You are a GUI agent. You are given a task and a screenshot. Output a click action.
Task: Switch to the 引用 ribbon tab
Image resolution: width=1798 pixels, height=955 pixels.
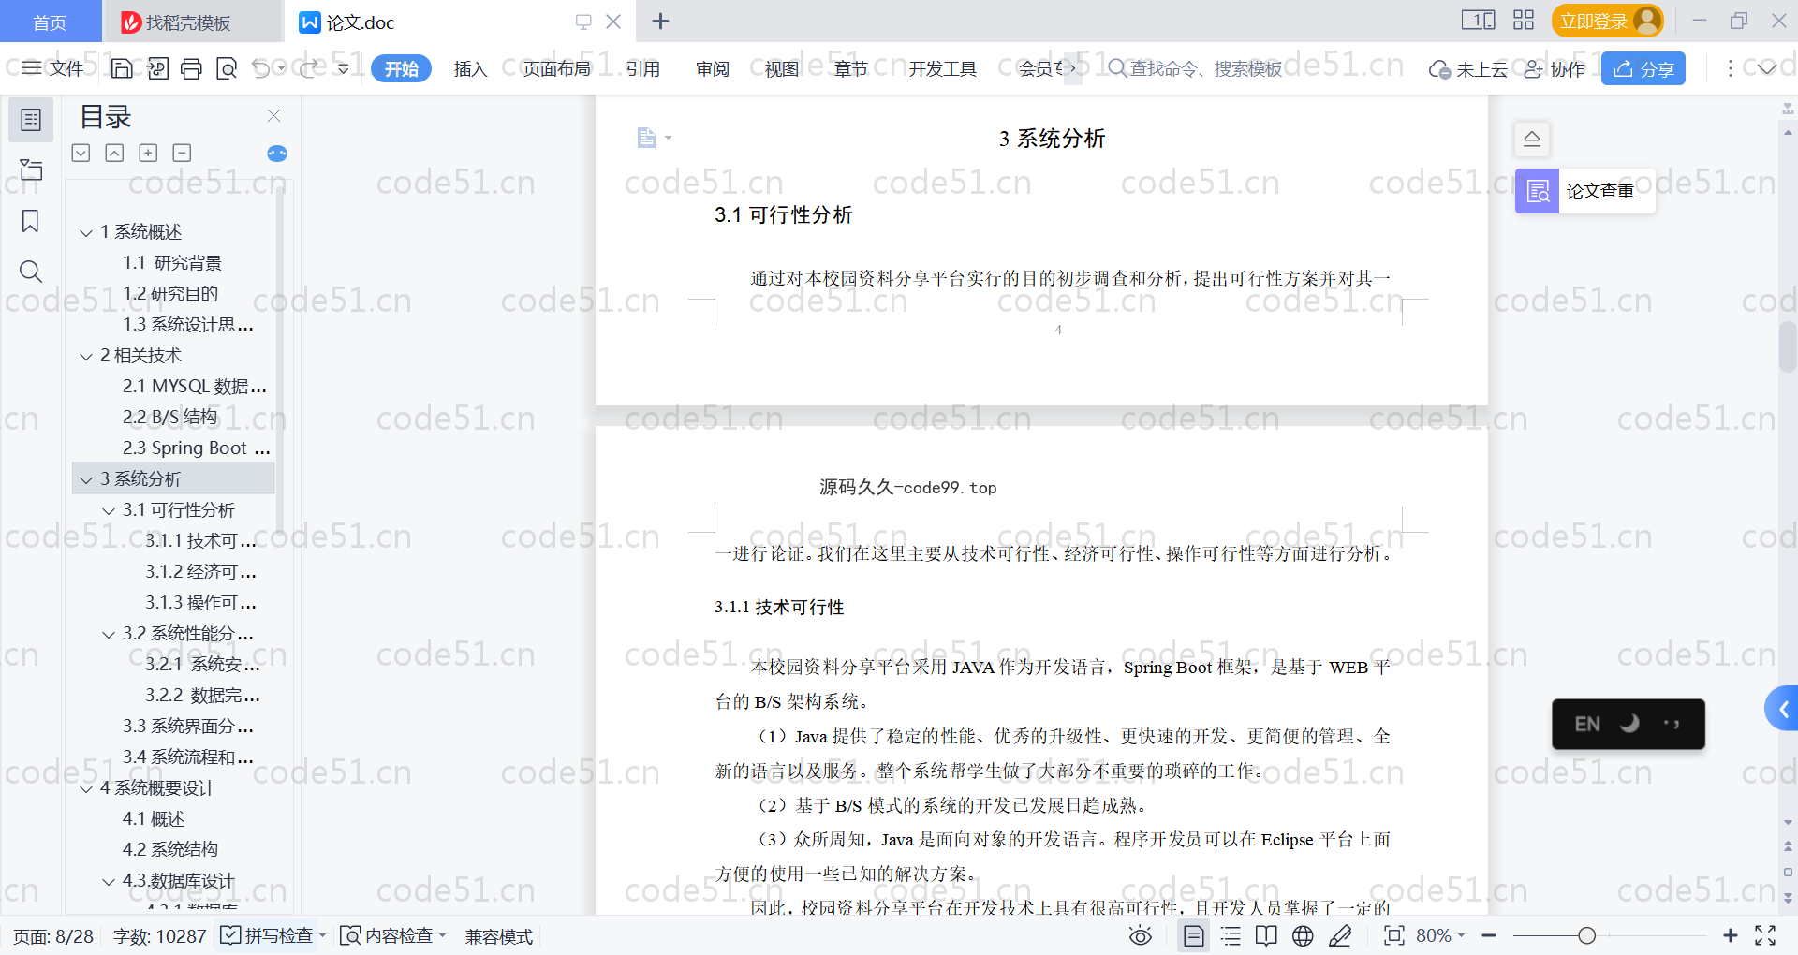point(643,68)
